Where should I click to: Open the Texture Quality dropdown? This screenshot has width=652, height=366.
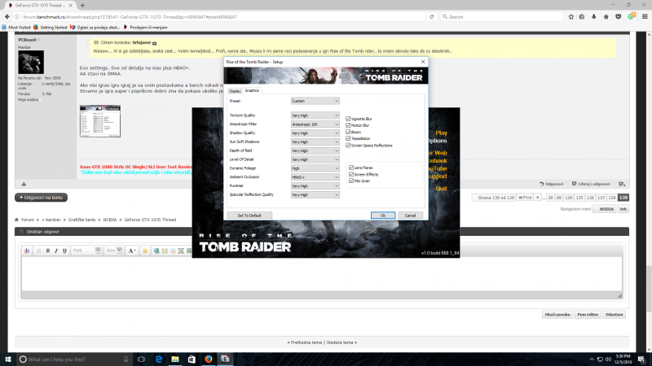click(x=315, y=115)
